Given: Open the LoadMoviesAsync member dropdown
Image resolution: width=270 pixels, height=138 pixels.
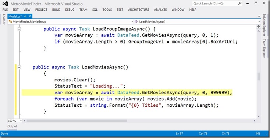Looking at the screenshot, I should point(259,22).
